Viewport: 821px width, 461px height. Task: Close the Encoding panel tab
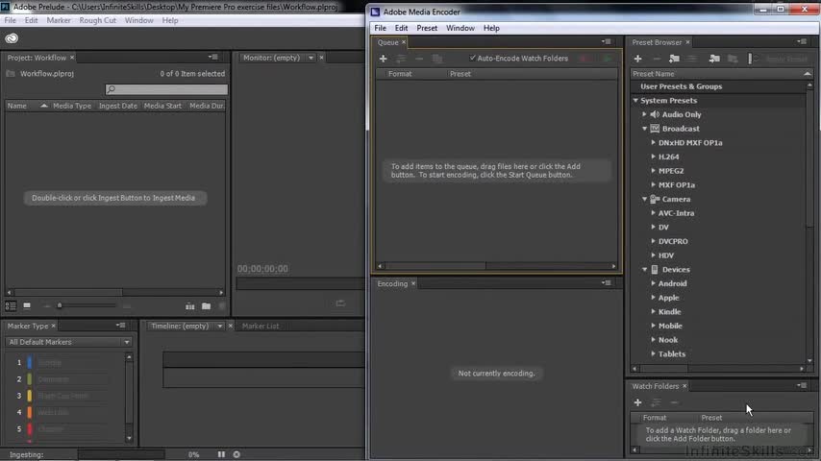413,283
